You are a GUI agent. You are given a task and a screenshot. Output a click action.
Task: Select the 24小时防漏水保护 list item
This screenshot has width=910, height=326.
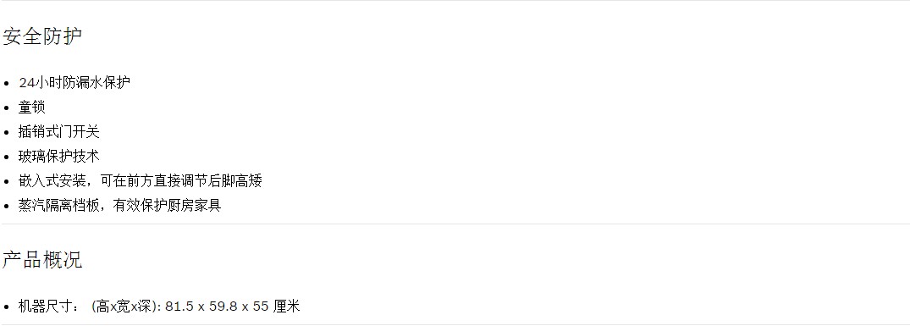click(74, 82)
